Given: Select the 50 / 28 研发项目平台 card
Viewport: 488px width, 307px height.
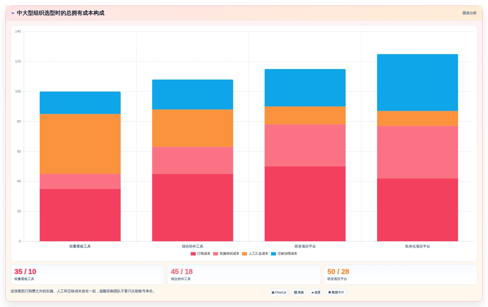Looking at the screenshot, I should click(400, 275).
